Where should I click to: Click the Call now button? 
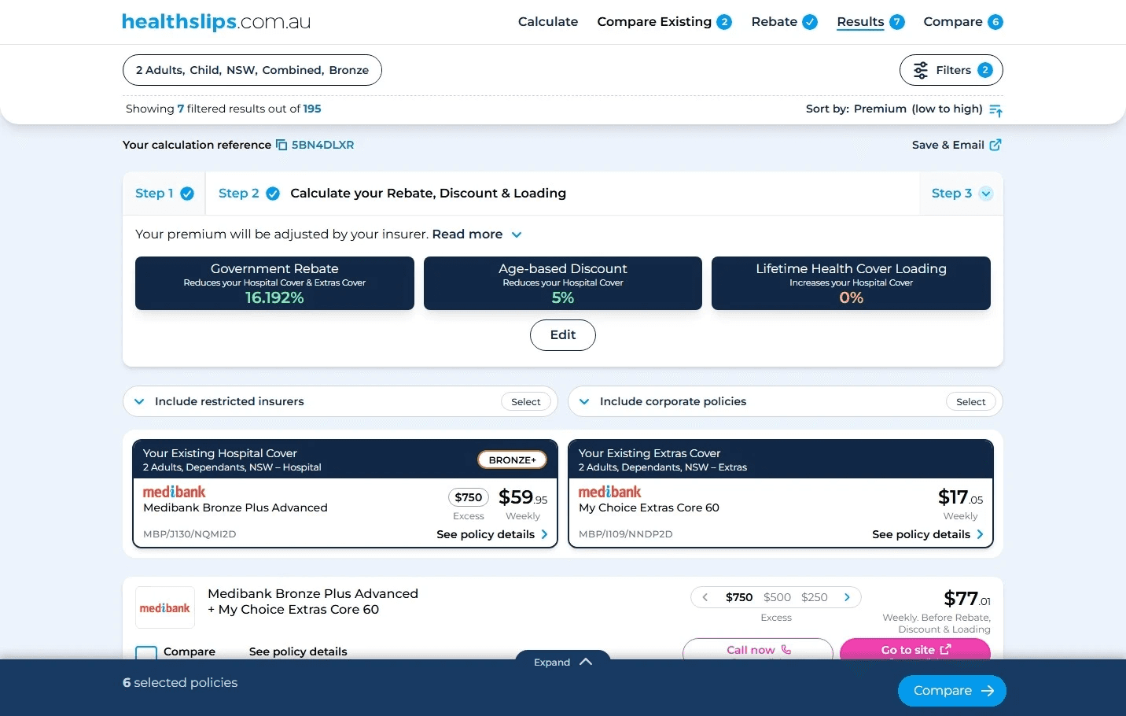click(758, 650)
